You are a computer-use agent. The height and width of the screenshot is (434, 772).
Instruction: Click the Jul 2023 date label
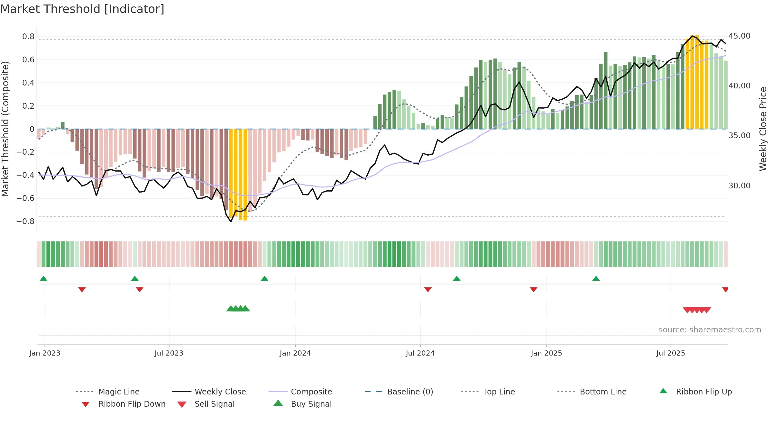(169, 353)
